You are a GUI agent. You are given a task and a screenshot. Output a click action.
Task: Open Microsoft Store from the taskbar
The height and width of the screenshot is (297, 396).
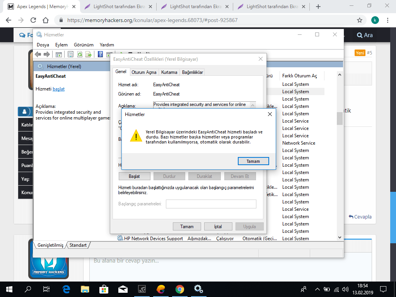[x=104, y=289]
